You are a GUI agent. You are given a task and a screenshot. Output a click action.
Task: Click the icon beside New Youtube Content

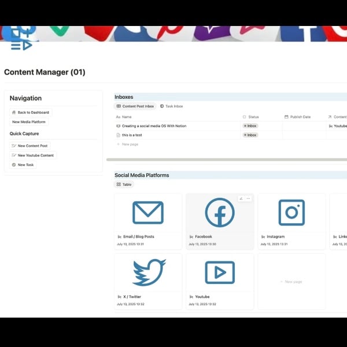[14, 156]
